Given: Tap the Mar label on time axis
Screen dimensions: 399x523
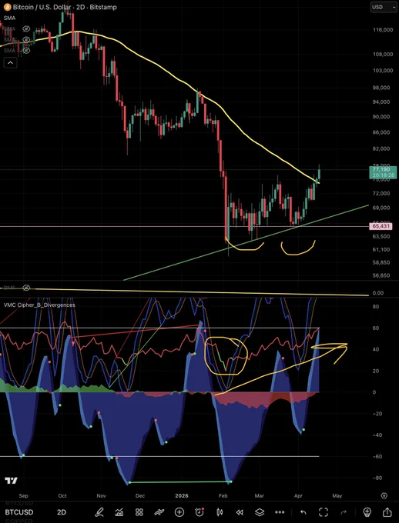Looking at the screenshot, I should click(x=260, y=495).
